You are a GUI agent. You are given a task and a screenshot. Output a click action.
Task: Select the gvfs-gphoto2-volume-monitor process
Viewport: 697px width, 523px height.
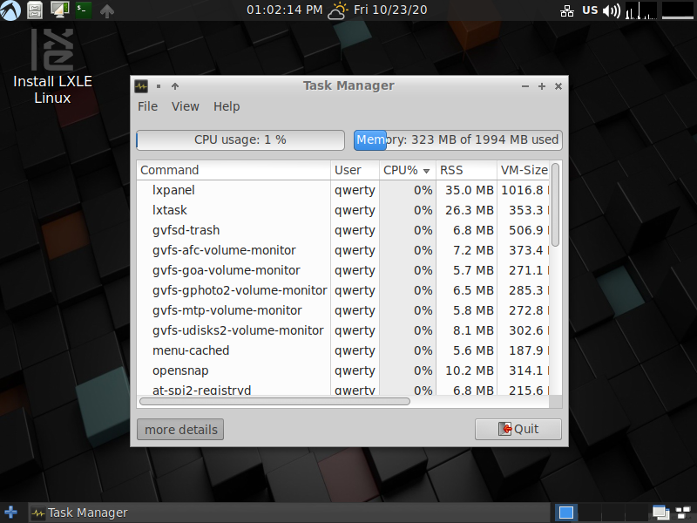pyautogui.click(x=342, y=290)
